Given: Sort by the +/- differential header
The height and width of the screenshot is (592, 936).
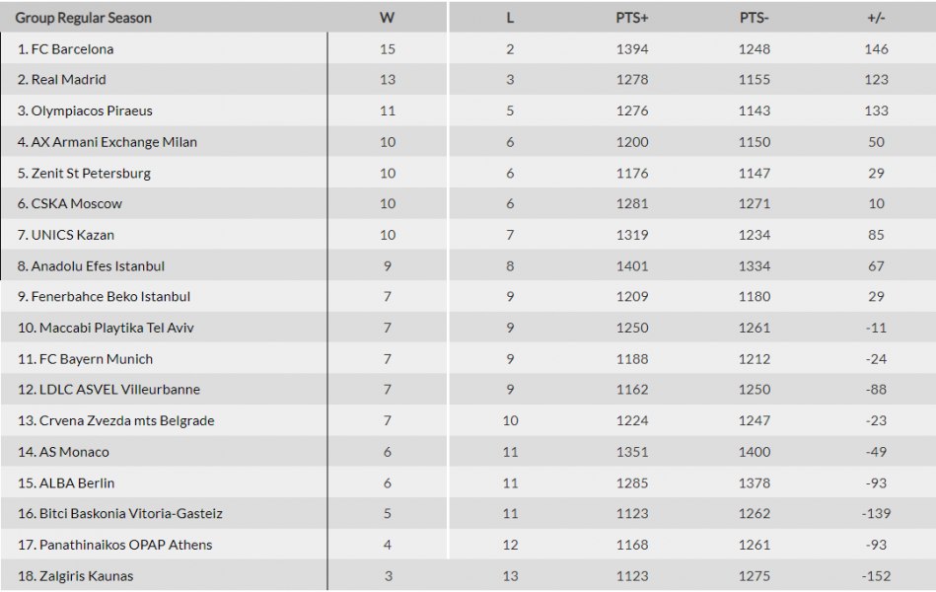Looking at the screenshot, I should 876,18.
